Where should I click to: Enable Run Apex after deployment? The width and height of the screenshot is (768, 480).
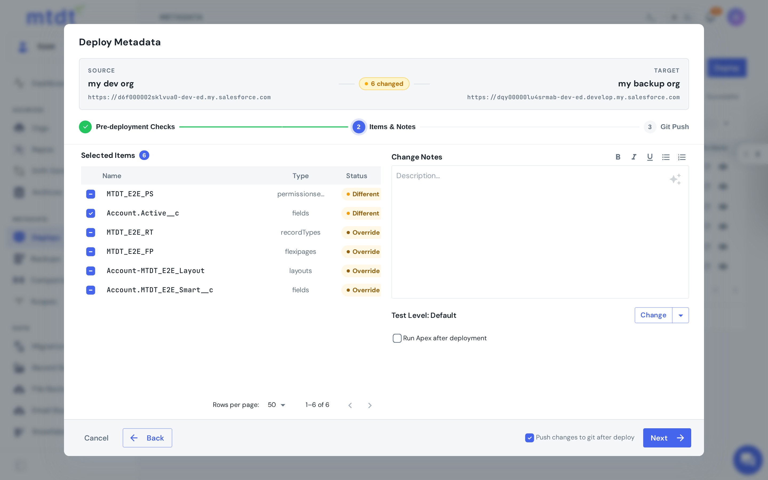pyautogui.click(x=397, y=338)
